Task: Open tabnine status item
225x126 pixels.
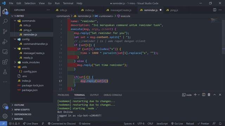Action: tap(84, 124)
